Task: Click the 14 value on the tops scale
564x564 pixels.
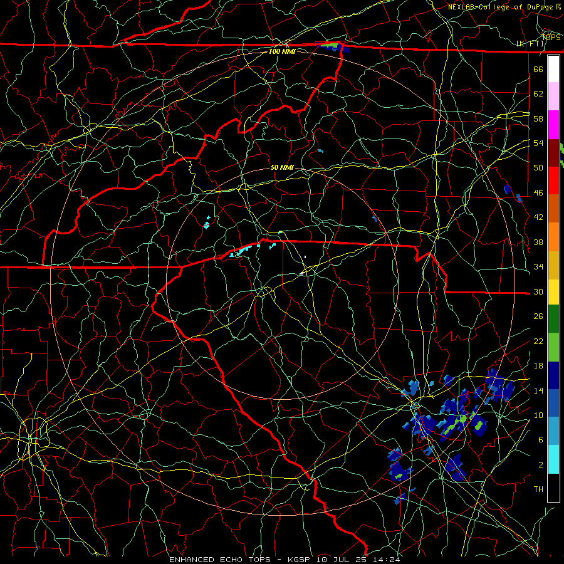Action: [x=538, y=390]
